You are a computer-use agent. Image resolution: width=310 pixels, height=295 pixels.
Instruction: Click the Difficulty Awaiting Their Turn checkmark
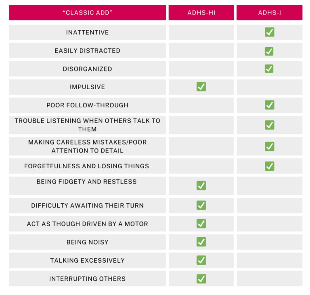[201, 205]
